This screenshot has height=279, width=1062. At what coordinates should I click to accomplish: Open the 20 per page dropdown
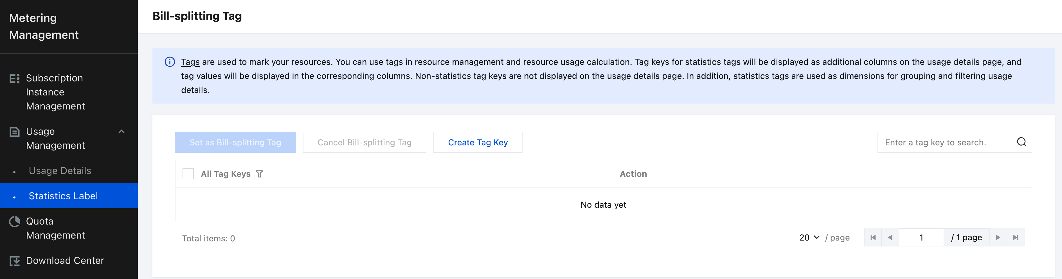pos(809,237)
